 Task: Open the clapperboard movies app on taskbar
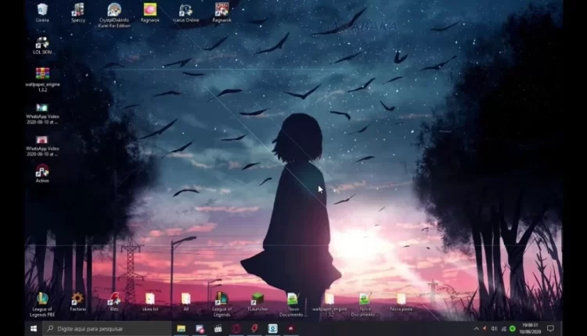pos(218,328)
